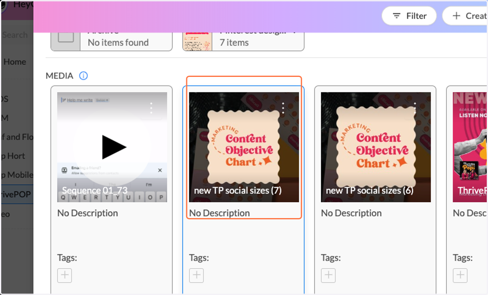Screen dimensions: 488x295
Task: Open options menu on new TP social sizes (7)
Action: (283, 108)
